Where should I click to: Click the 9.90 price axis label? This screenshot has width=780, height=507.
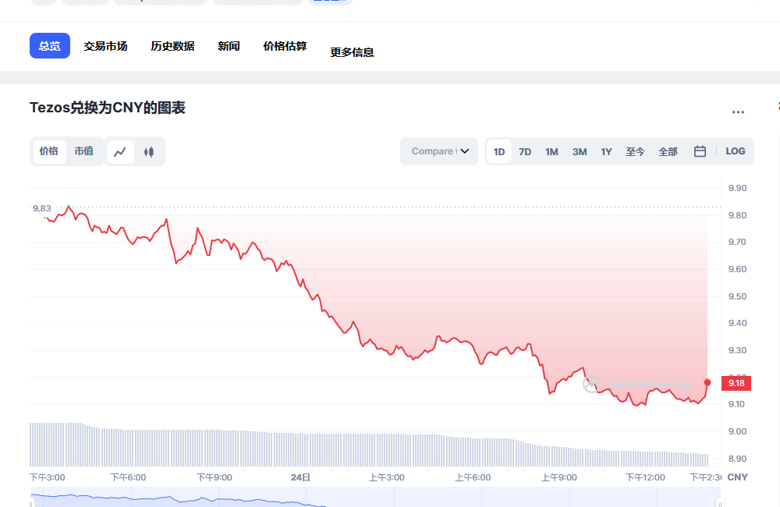pyautogui.click(x=737, y=188)
